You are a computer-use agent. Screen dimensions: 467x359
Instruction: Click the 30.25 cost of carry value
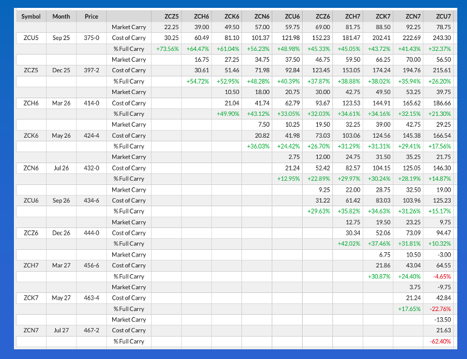pyautogui.click(x=172, y=38)
